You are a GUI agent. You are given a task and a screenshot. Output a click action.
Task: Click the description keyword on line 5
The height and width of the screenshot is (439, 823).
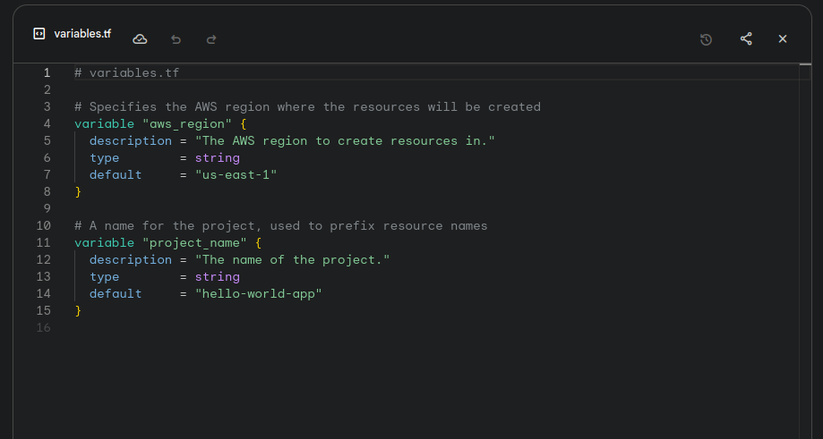(131, 141)
